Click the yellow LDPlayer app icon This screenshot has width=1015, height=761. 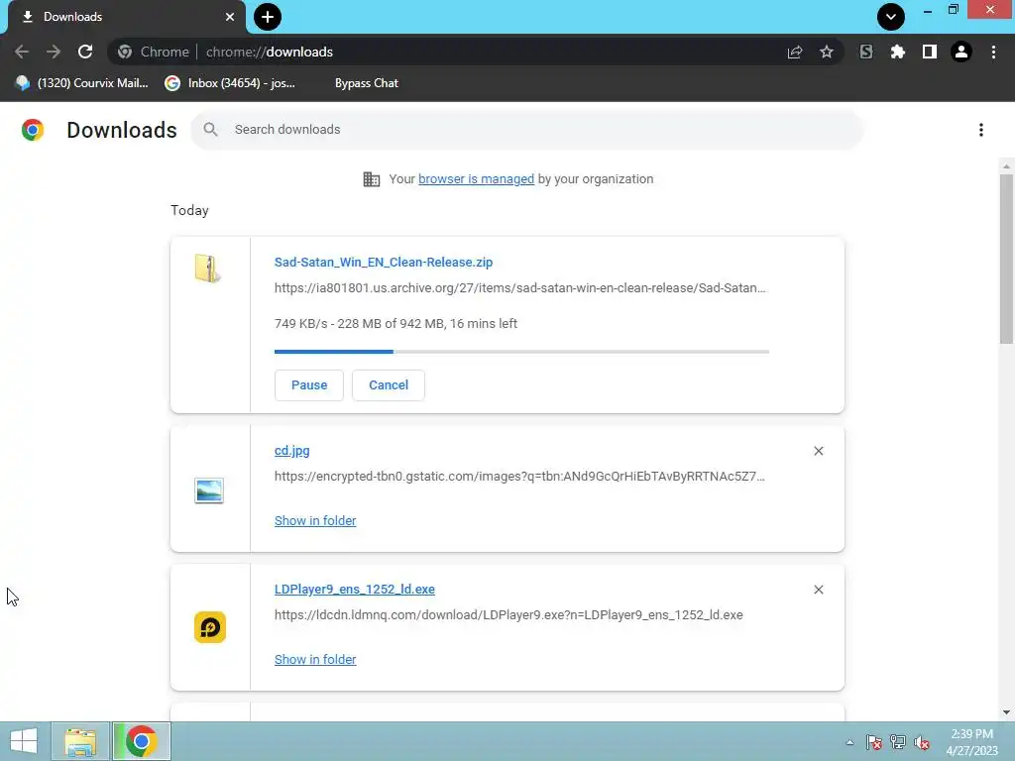pyautogui.click(x=210, y=627)
